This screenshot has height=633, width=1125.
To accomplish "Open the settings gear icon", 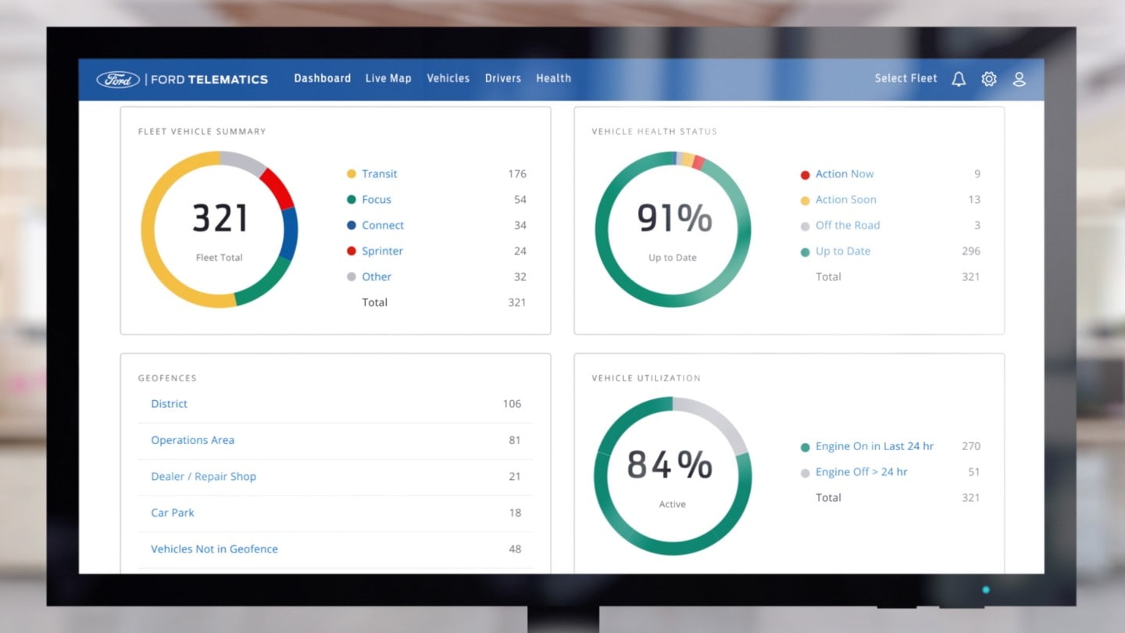I will 989,79.
